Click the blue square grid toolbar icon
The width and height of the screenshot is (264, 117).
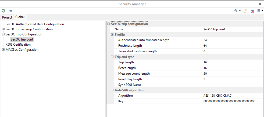point(11,11)
